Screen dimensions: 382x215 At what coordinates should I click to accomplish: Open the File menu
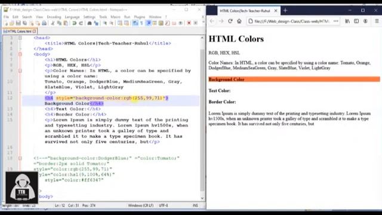tap(6, 17)
